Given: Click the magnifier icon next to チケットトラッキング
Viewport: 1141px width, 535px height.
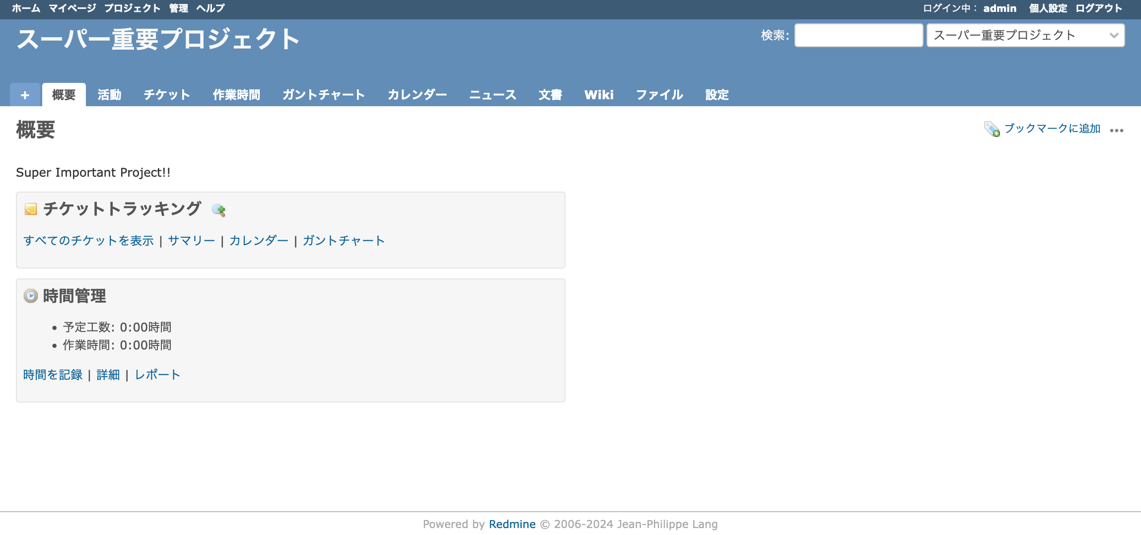Looking at the screenshot, I should [219, 210].
